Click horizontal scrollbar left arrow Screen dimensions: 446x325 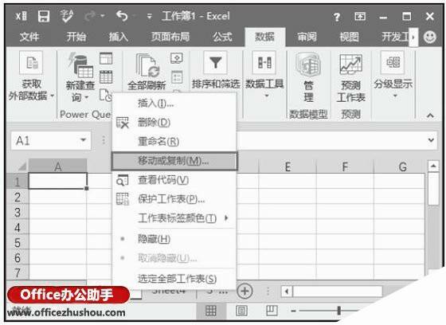[x=287, y=291]
